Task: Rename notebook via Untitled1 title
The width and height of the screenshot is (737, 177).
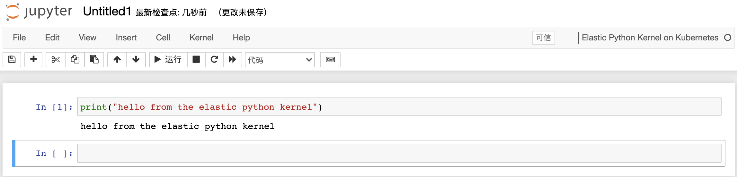Action: coord(107,12)
